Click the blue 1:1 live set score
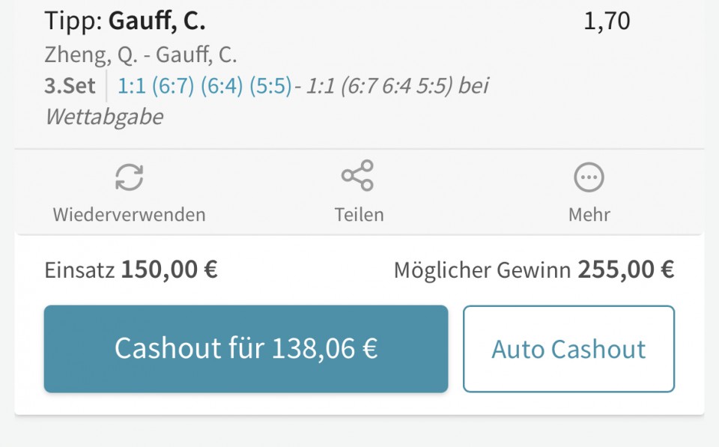 [132, 86]
